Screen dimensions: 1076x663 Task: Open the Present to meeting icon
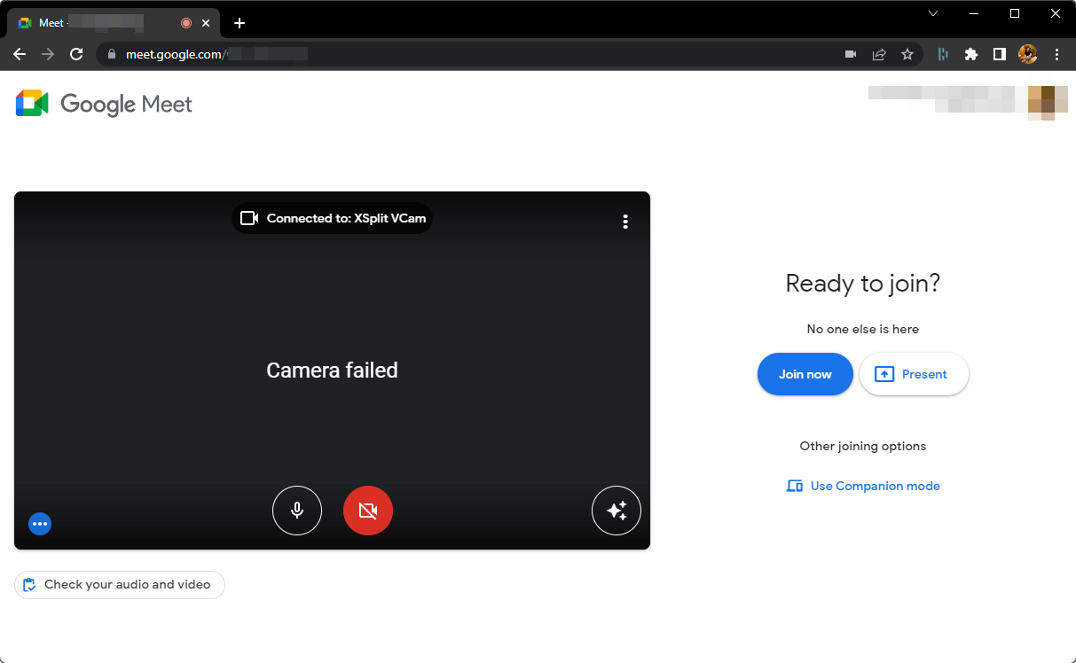tap(914, 374)
